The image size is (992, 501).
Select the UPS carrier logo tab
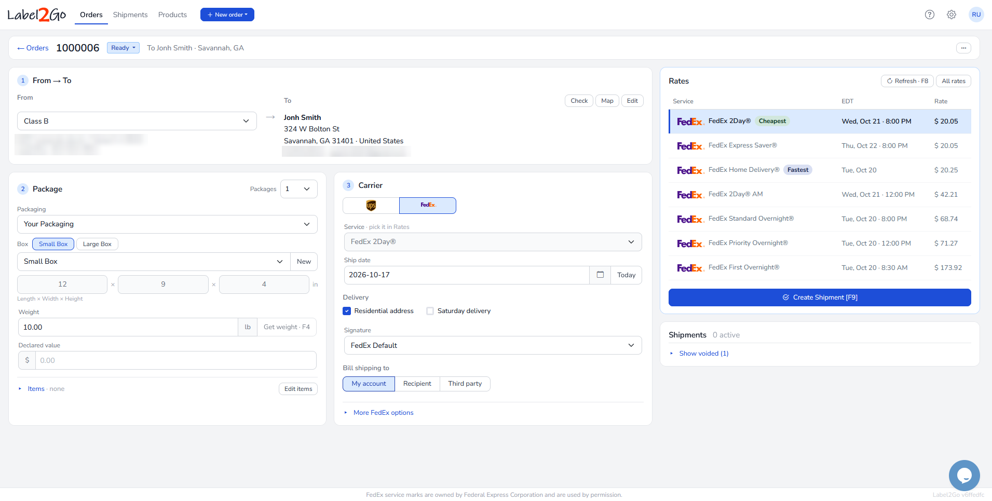[x=371, y=206]
